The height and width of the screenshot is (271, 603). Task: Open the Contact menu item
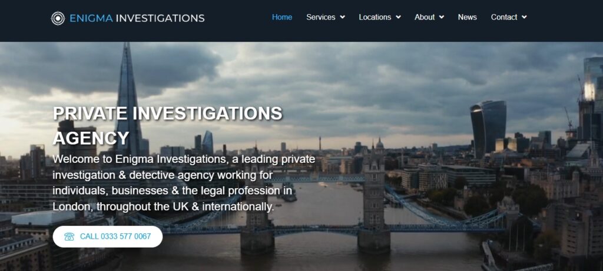(504, 17)
